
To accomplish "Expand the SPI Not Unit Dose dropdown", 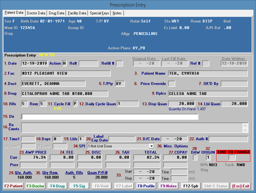I will click(151, 146).
